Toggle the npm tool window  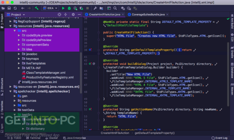click(2, 128)
